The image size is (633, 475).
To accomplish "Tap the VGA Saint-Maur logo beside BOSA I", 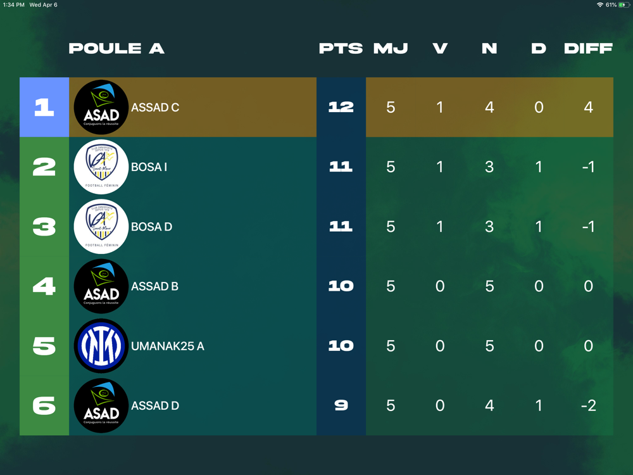I will (x=101, y=167).
